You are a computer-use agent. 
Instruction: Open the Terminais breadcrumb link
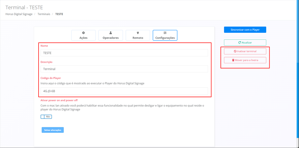(x=44, y=14)
